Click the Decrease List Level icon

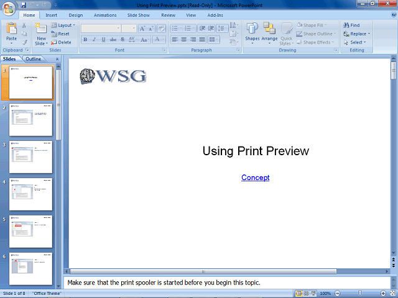tap(202, 28)
